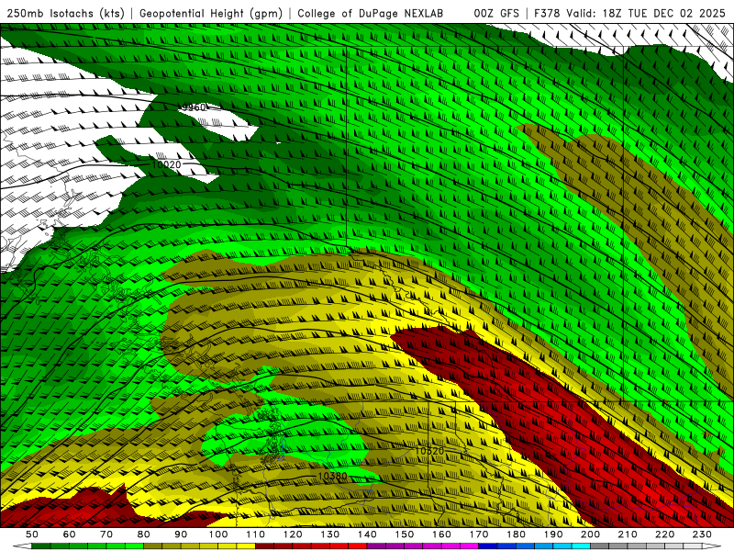Screen dimensions: 734x551
Task: Click the 100 value on the color scale
Action: 218,534
